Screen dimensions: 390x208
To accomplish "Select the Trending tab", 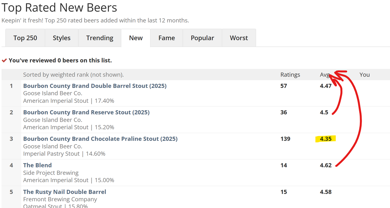I will coord(100,38).
